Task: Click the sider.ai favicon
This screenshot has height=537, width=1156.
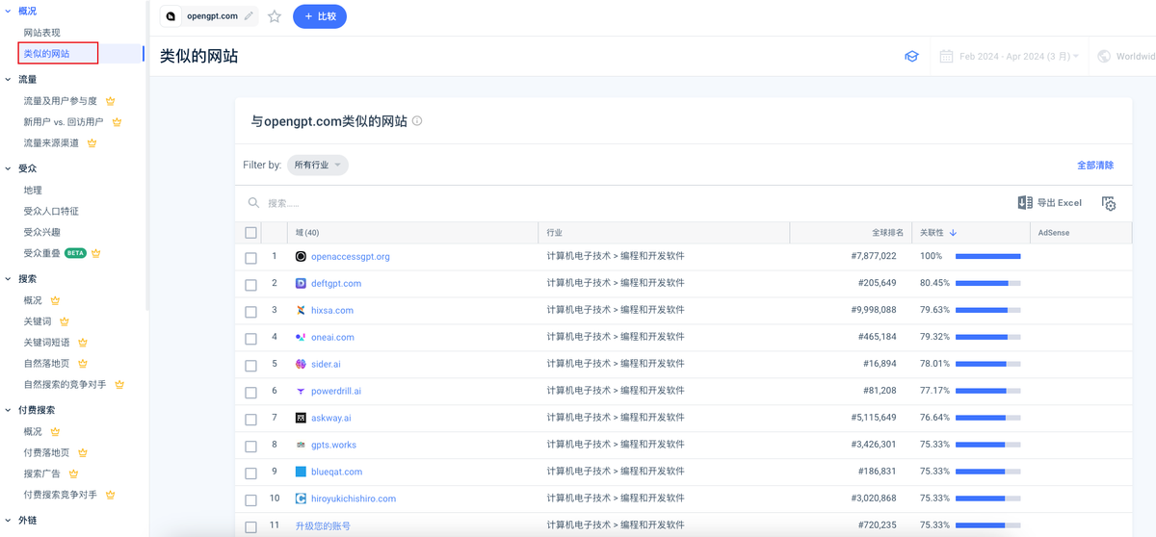Action: pyautogui.click(x=301, y=365)
